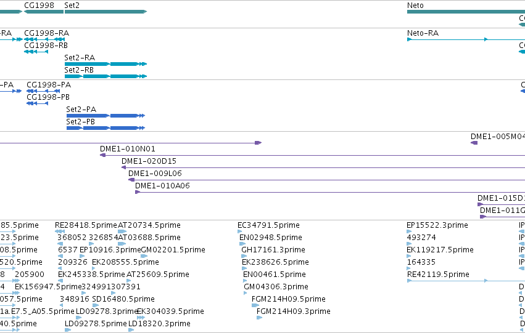Select the GM02201.5prime EST label
This screenshot has width=525, height=333.
coord(173,250)
